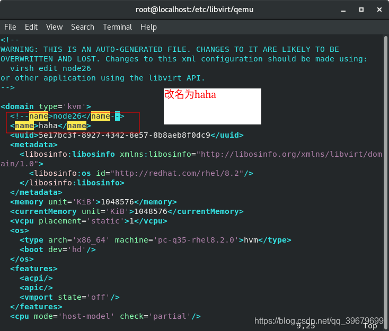Click the <domain type='kvm'> line

click(46, 106)
